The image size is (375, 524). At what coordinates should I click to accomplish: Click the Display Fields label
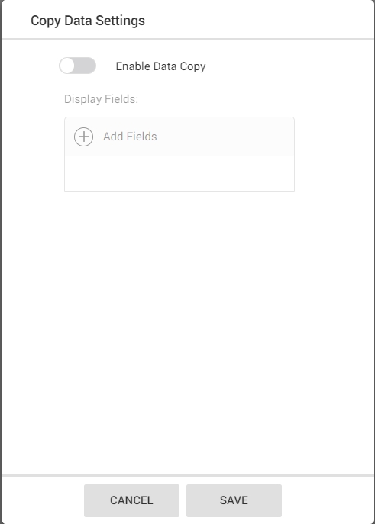point(101,99)
